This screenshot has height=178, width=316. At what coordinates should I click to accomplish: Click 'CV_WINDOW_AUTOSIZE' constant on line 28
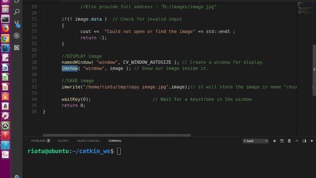[147, 62]
